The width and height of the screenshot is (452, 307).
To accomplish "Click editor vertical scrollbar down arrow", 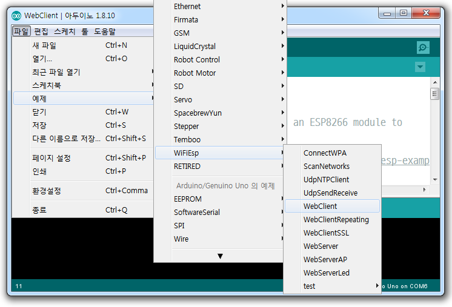I will [435, 180].
